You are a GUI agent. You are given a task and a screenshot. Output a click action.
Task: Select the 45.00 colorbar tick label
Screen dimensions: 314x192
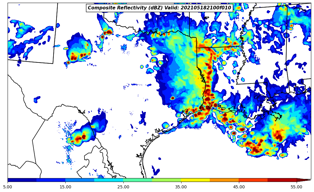click(239, 187)
